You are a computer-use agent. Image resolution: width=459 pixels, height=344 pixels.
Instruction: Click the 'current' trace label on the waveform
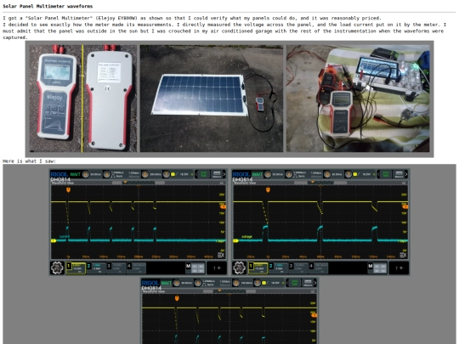pyautogui.click(x=65, y=236)
